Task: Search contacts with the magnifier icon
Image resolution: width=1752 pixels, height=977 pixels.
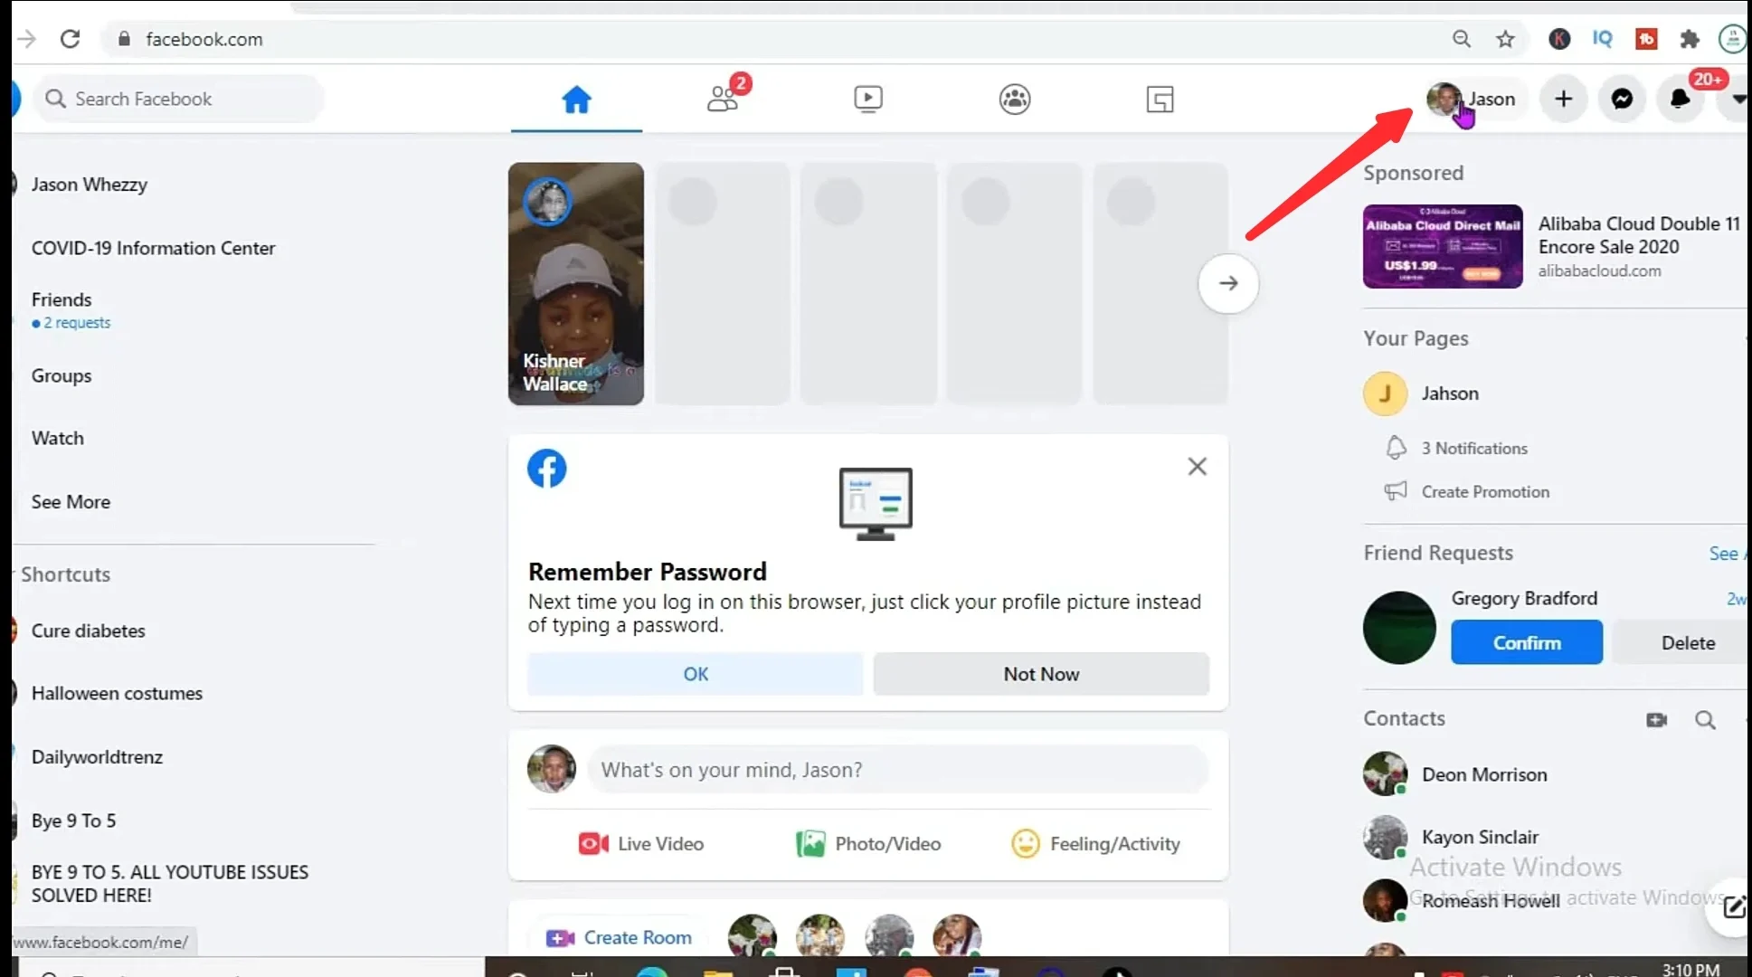Action: [1705, 720]
